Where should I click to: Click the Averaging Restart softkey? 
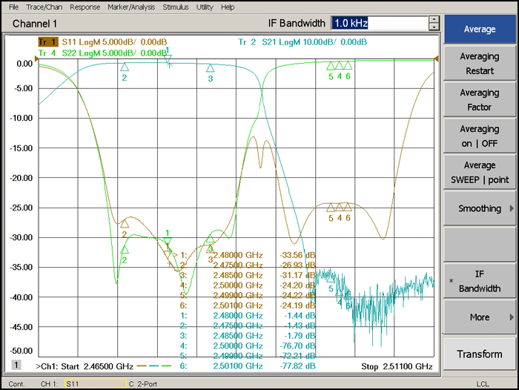click(480, 64)
